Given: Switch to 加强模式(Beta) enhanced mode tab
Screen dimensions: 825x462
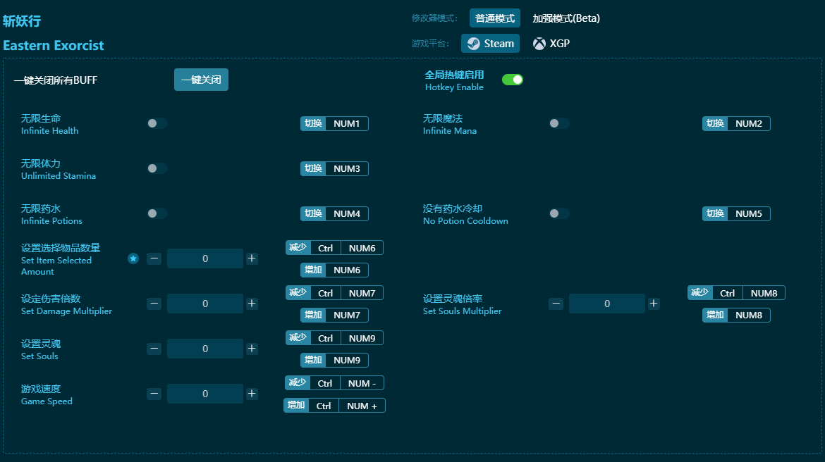Looking at the screenshot, I should [566, 18].
